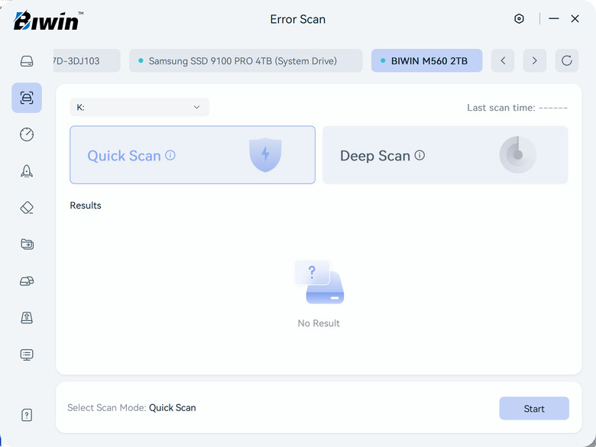Image resolution: width=596 pixels, height=447 pixels.
Task: Open the speedometer benchmark sidebar icon
Action: click(x=27, y=134)
